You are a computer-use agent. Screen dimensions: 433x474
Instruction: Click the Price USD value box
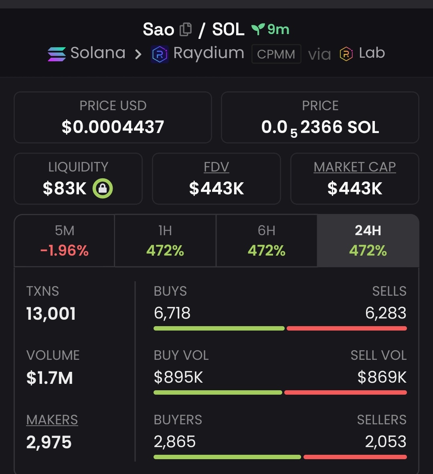[x=113, y=117]
